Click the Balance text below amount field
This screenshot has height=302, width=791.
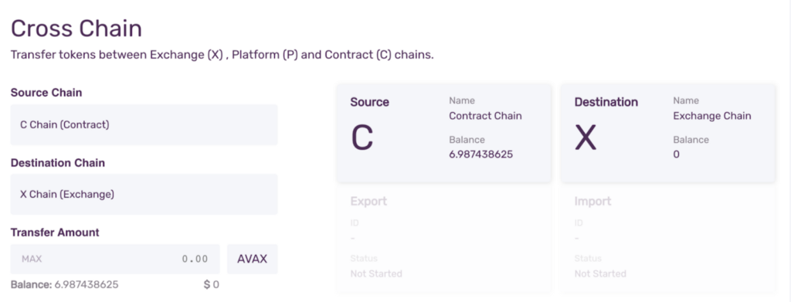point(65,284)
